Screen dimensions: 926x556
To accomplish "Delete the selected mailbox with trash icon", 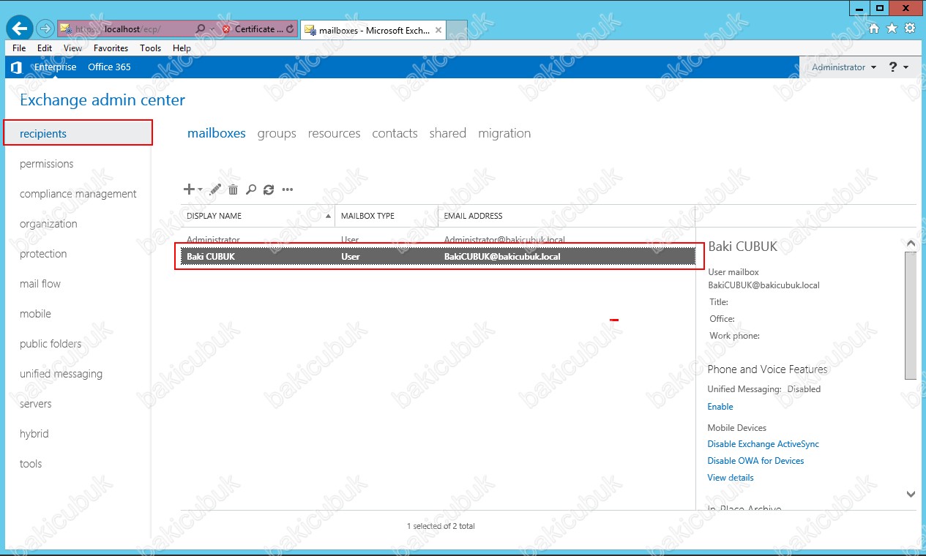I will 234,189.
